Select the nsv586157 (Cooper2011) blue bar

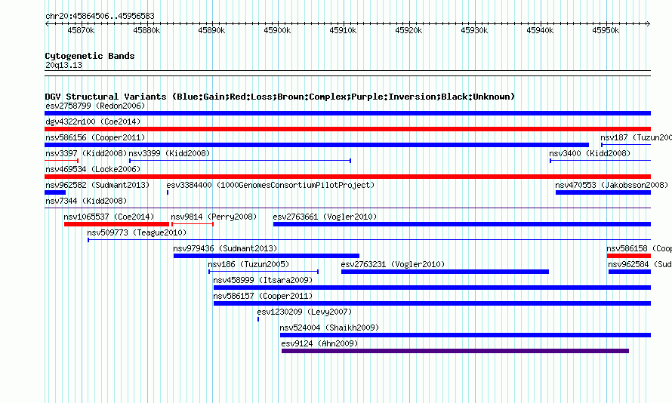(432, 303)
